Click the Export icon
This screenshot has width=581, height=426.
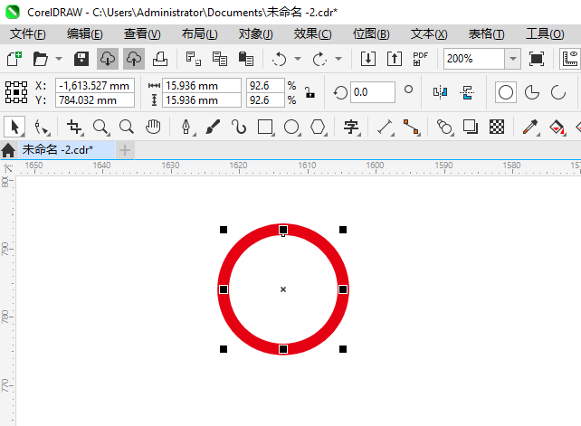point(395,59)
